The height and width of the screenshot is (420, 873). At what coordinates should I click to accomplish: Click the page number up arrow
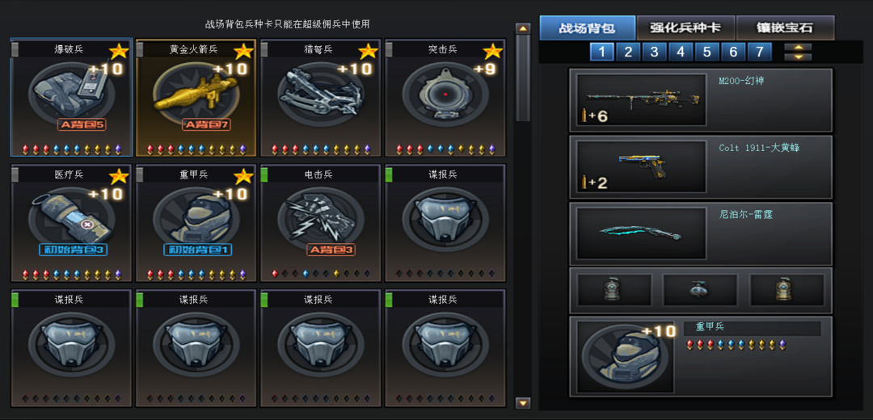(798, 48)
